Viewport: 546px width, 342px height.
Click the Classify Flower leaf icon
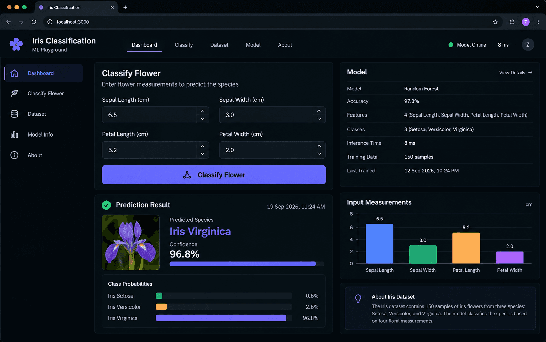coord(14,93)
